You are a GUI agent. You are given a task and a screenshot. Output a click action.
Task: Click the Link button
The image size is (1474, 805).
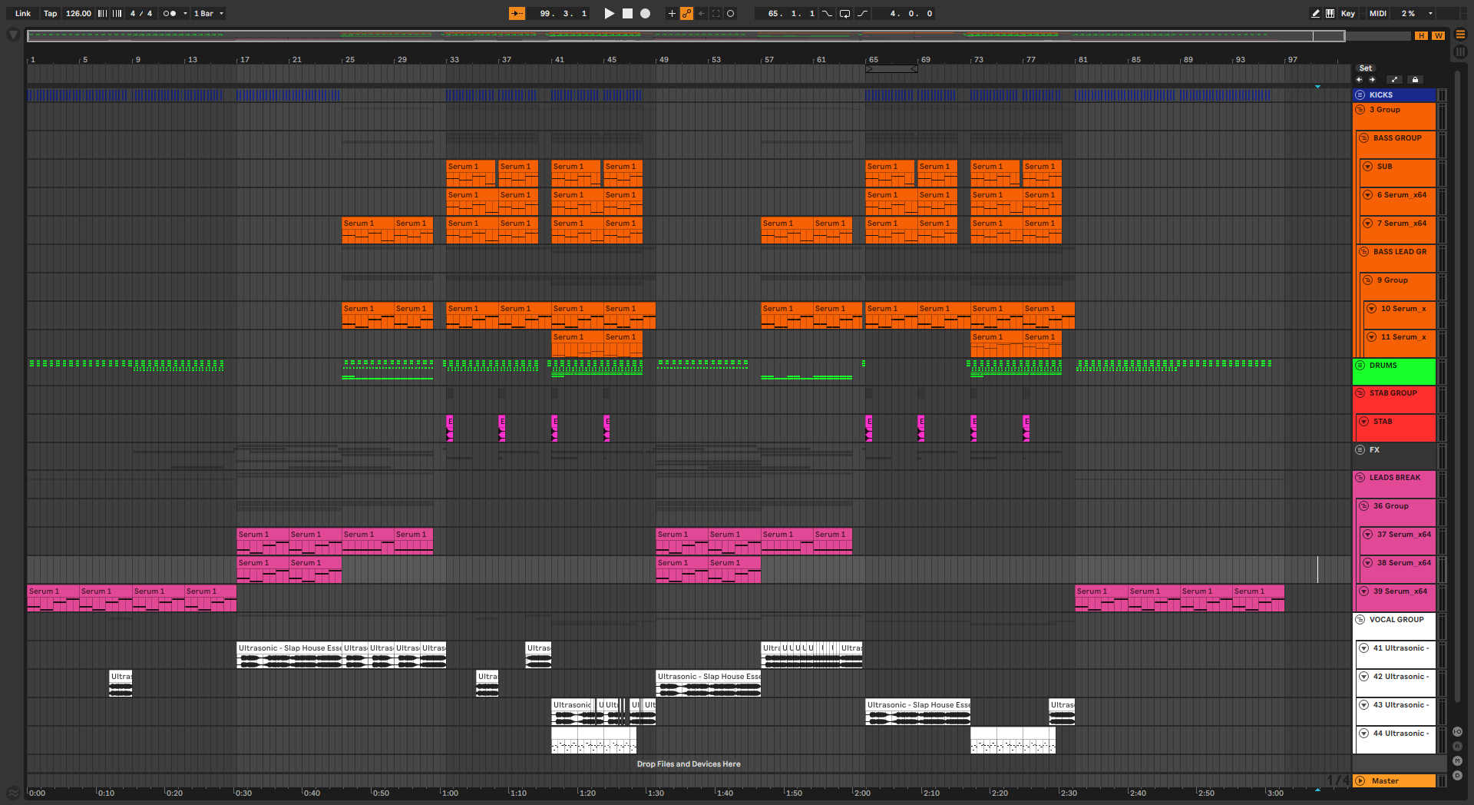point(23,13)
